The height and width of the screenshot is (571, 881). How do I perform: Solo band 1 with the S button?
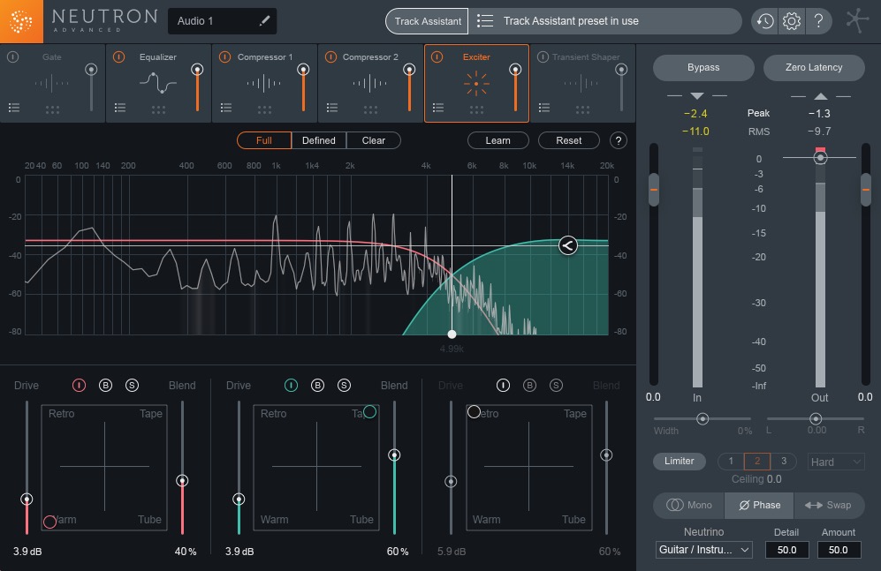tap(132, 386)
